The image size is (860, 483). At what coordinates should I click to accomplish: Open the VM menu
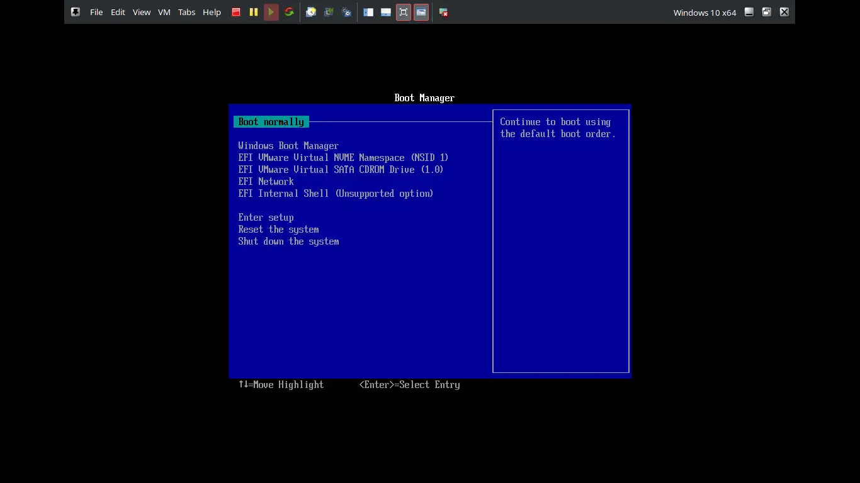tap(164, 12)
